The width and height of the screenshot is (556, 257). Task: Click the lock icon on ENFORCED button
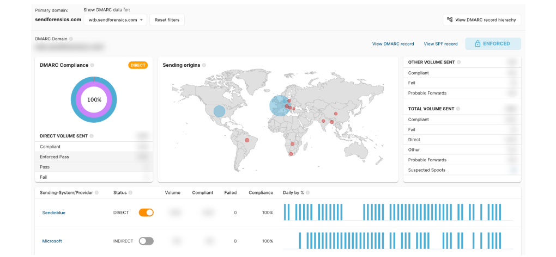click(x=478, y=44)
